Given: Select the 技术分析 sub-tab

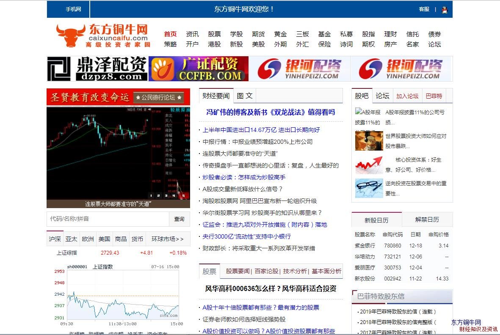Looking at the screenshot, I should click(x=295, y=271).
